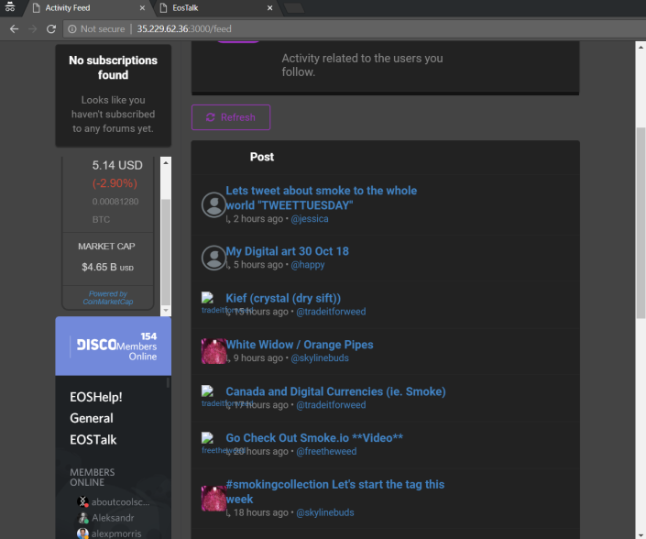Click the (-2.90%) price change
The height and width of the screenshot is (539, 646).
[115, 183]
